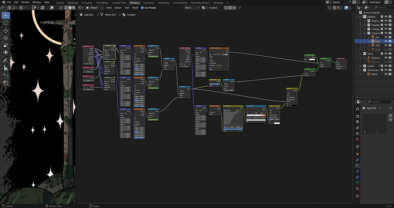Hide the Camera object in viewport
Viewport: 394px width, 208px height.
pyautogui.click(x=386, y=58)
